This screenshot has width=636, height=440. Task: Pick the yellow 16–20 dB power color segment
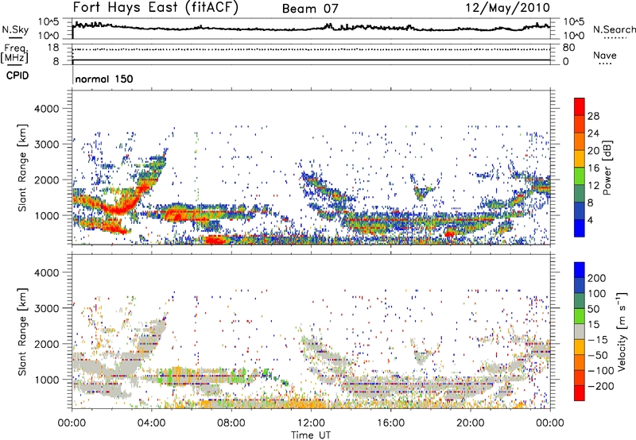point(580,159)
